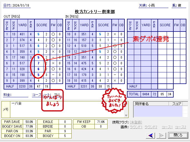Select hole 4 yardage 359
The width and height of the screenshot is (190, 142).
(x=22, y=52)
